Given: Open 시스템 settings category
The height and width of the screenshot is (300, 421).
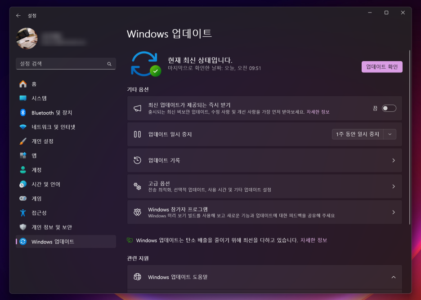Looking at the screenshot, I should point(66,98).
